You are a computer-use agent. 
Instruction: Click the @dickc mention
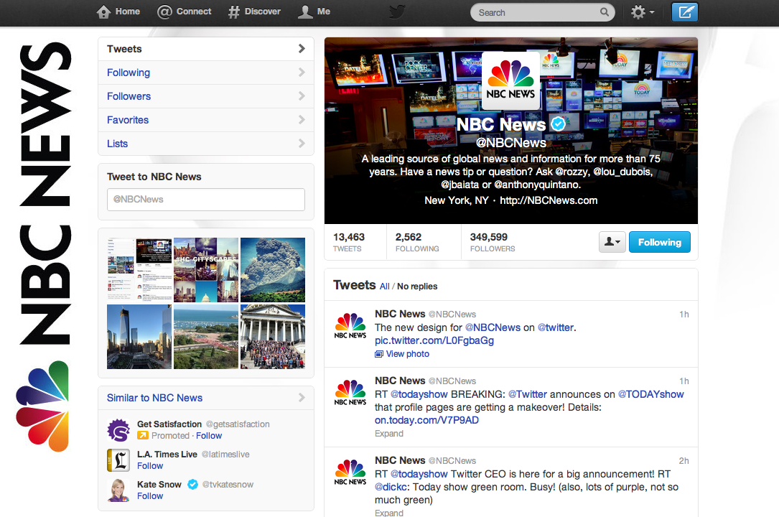[x=393, y=488]
